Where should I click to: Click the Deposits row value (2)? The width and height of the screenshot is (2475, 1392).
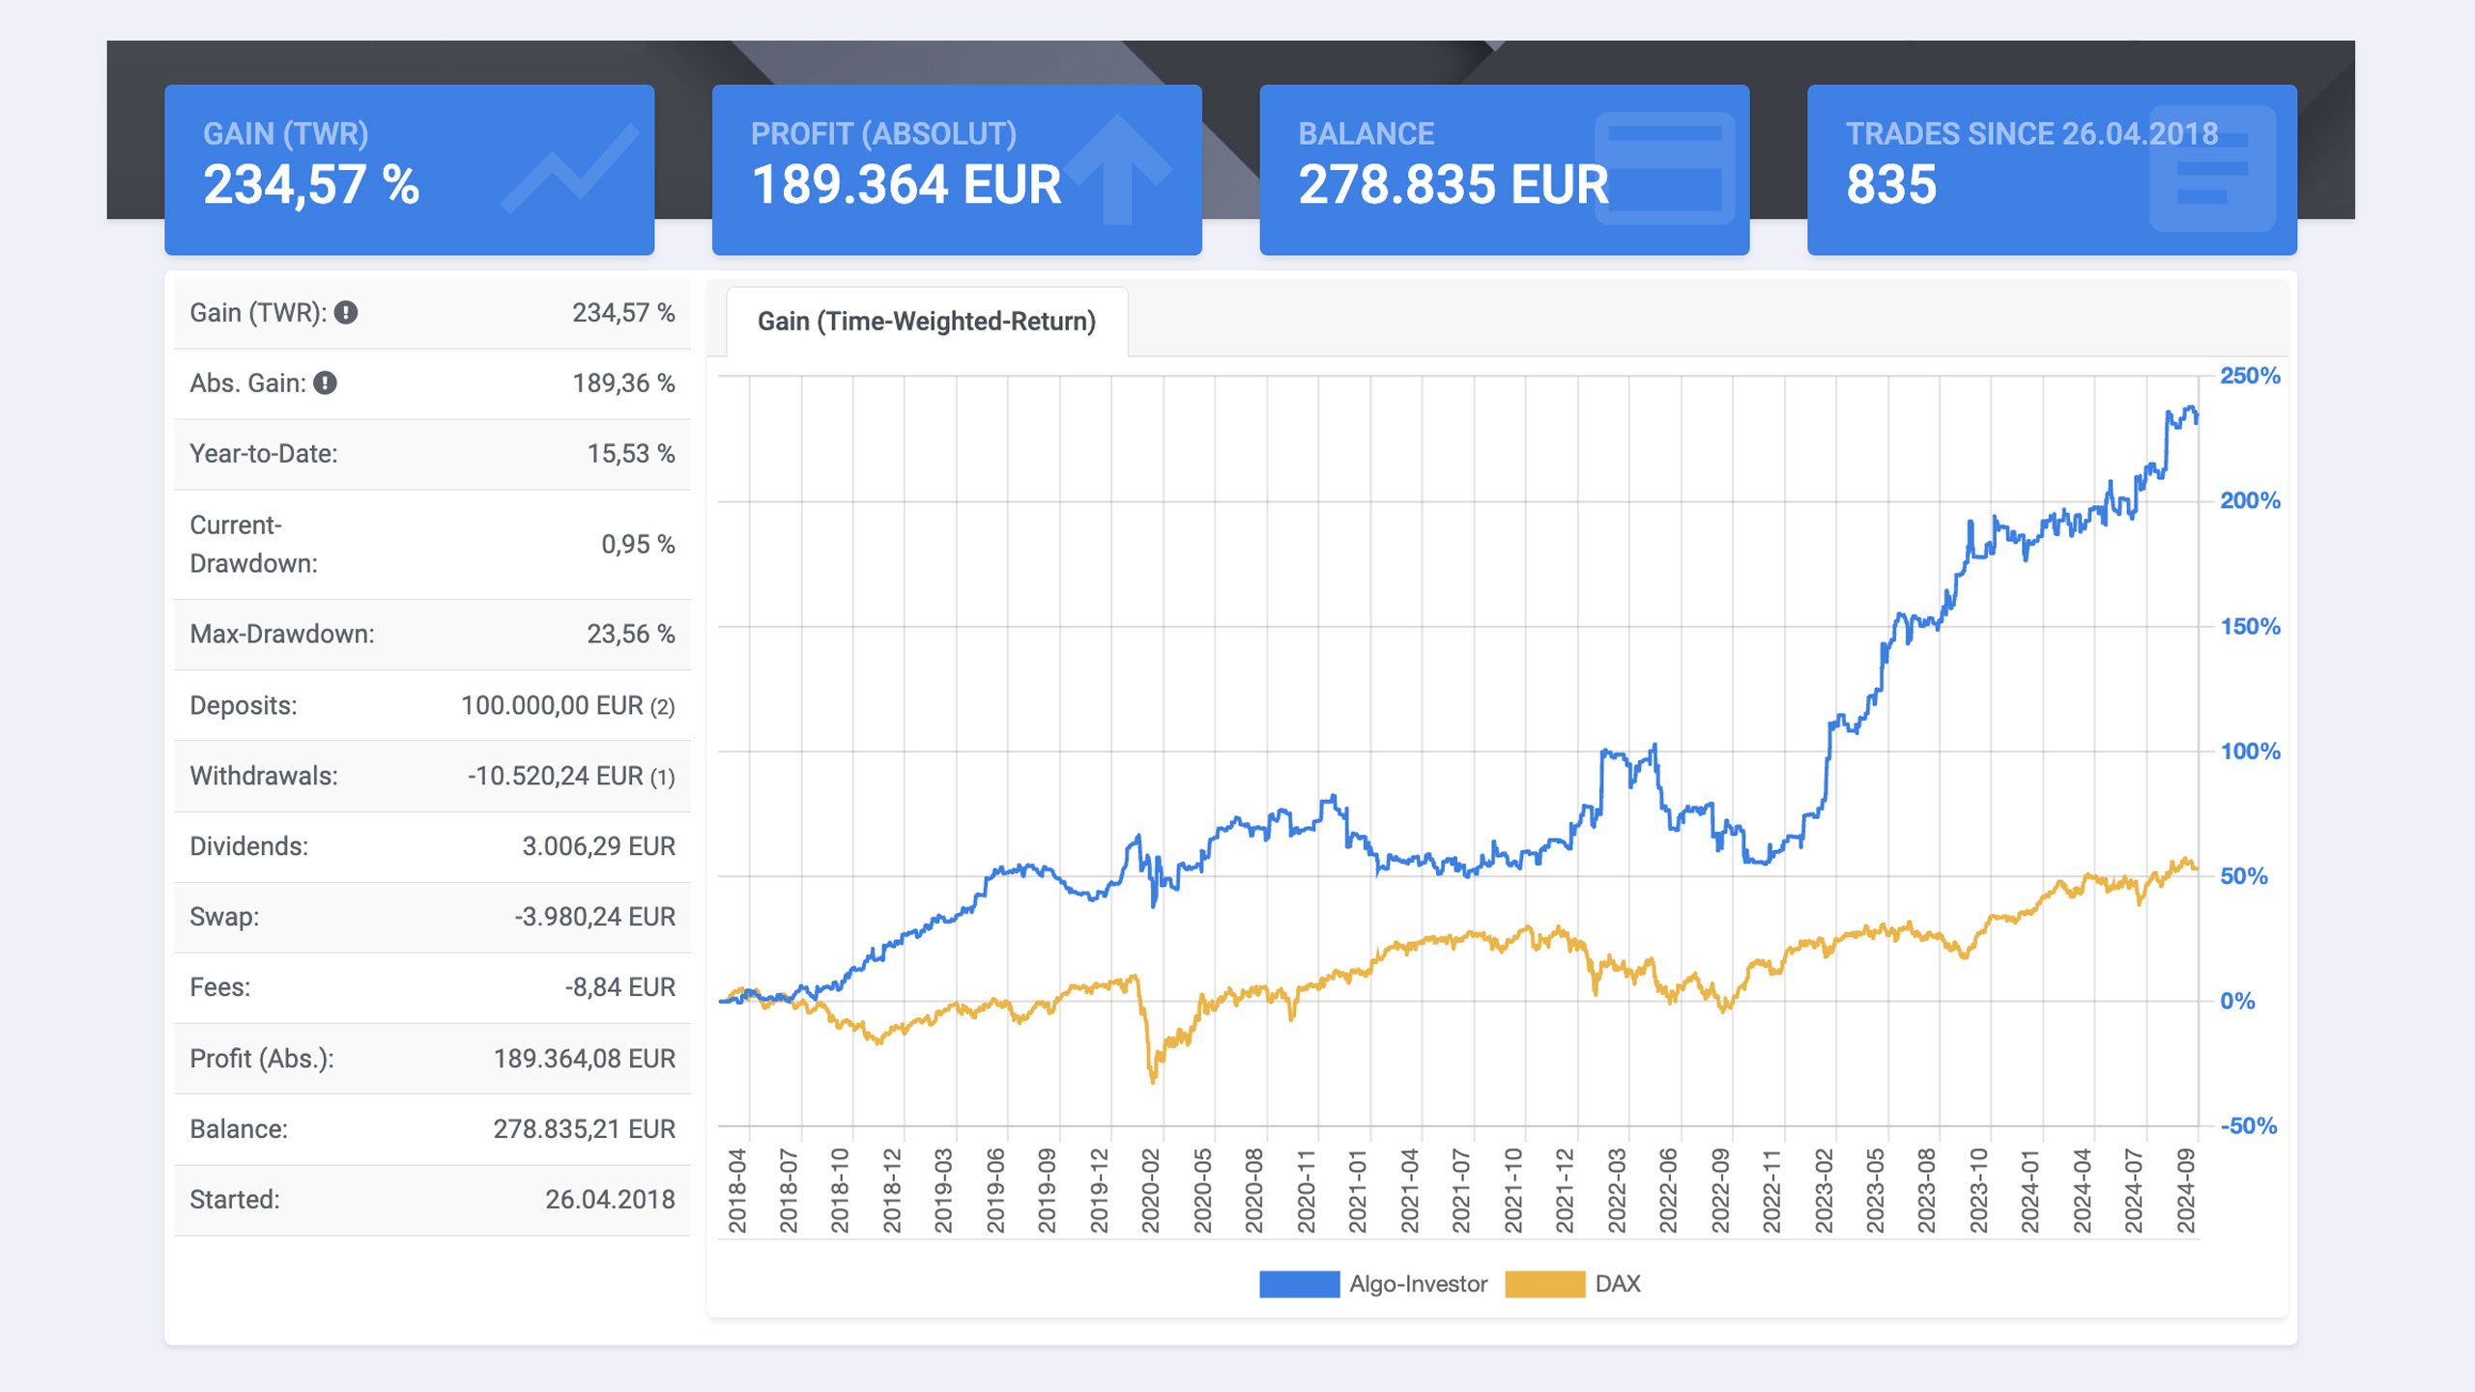pos(662,706)
